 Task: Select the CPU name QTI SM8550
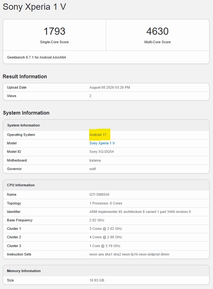click(x=99, y=194)
